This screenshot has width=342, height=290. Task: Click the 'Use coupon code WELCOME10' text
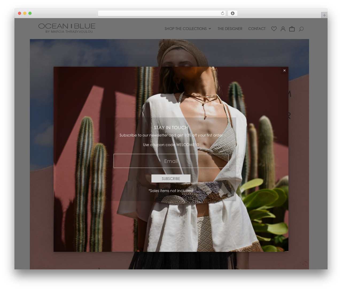[171, 145]
